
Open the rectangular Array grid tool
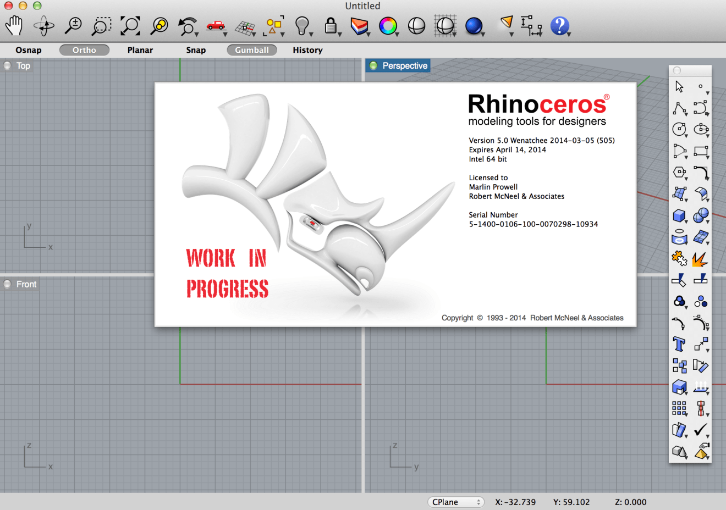(680, 408)
